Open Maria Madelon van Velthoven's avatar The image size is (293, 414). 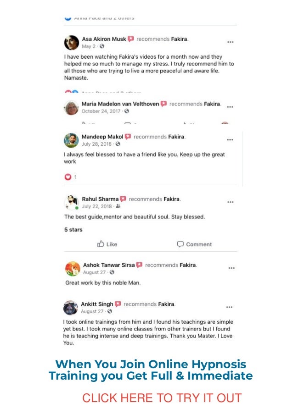(x=71, y=108)
